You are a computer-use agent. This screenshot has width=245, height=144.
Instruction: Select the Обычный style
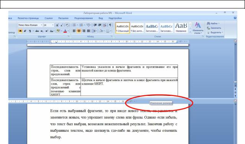coord(123,28)
